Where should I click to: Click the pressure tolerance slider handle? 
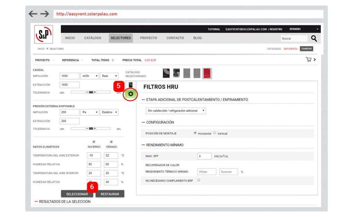tap(91, 129)
